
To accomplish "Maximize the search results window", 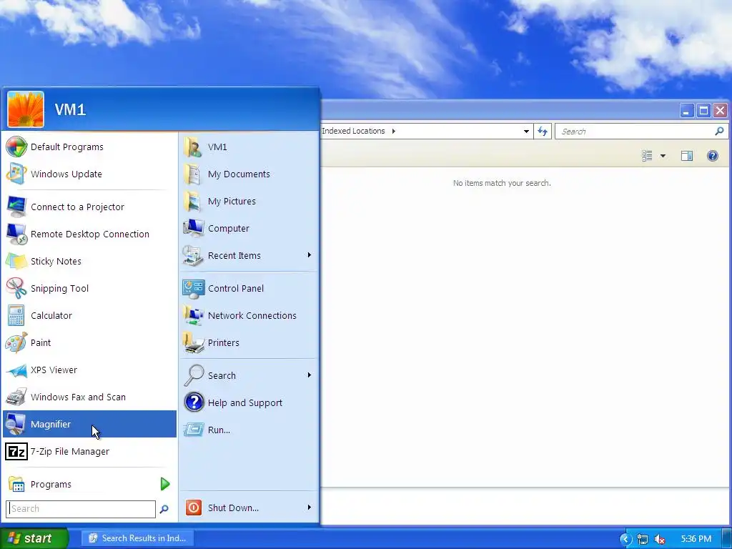I will pos(703,111).
